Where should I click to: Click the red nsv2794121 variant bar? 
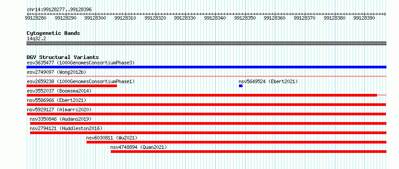click(208, 133)
